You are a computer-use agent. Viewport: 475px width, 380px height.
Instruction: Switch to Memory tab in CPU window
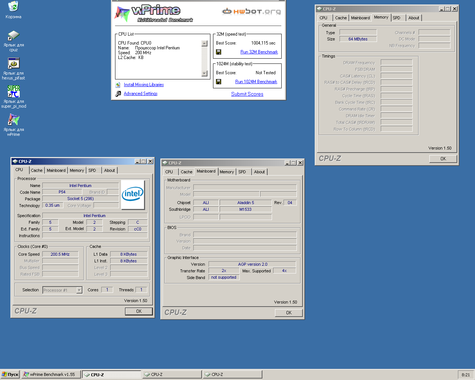[77, 170]
